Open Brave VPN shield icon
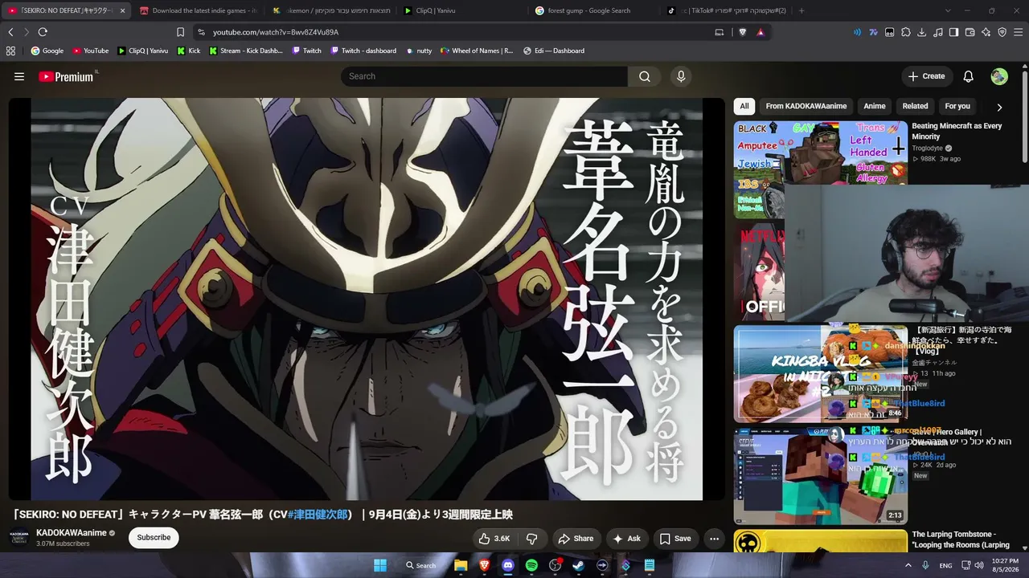The height and width of the screenshot is (578, 1029). (x=1002, y=32)
